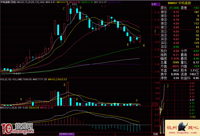200x136 pixels.
Task: Select the MA5:4.61 moving average label
Action: (x=50, y=2)
